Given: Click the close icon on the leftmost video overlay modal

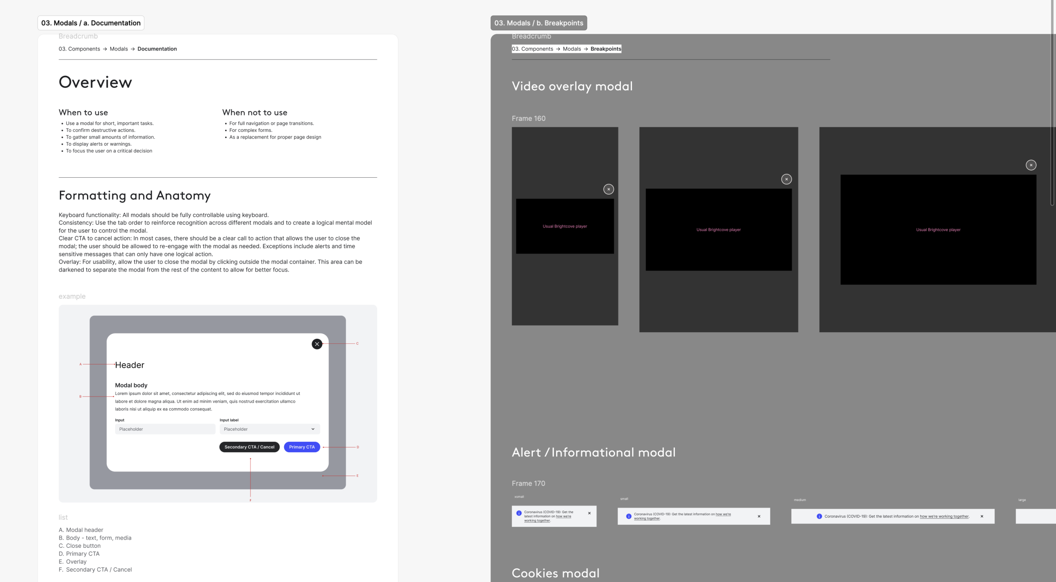Looking at the screenshot, I should click(x=608, y=189).
